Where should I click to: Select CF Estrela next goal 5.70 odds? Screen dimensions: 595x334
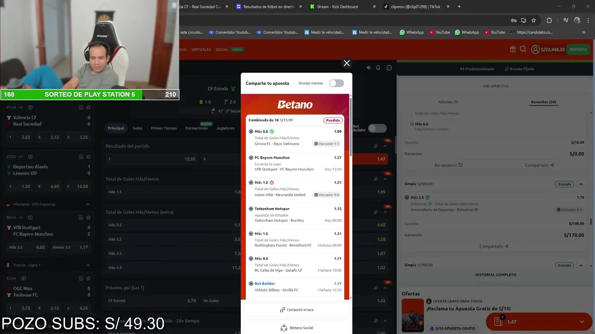click(x=151, y=301)
